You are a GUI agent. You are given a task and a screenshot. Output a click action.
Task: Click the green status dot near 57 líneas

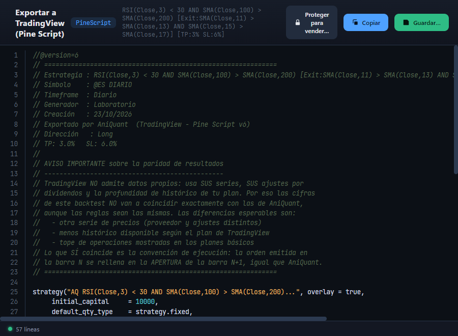pyautogui.click(x=10, y=329)
